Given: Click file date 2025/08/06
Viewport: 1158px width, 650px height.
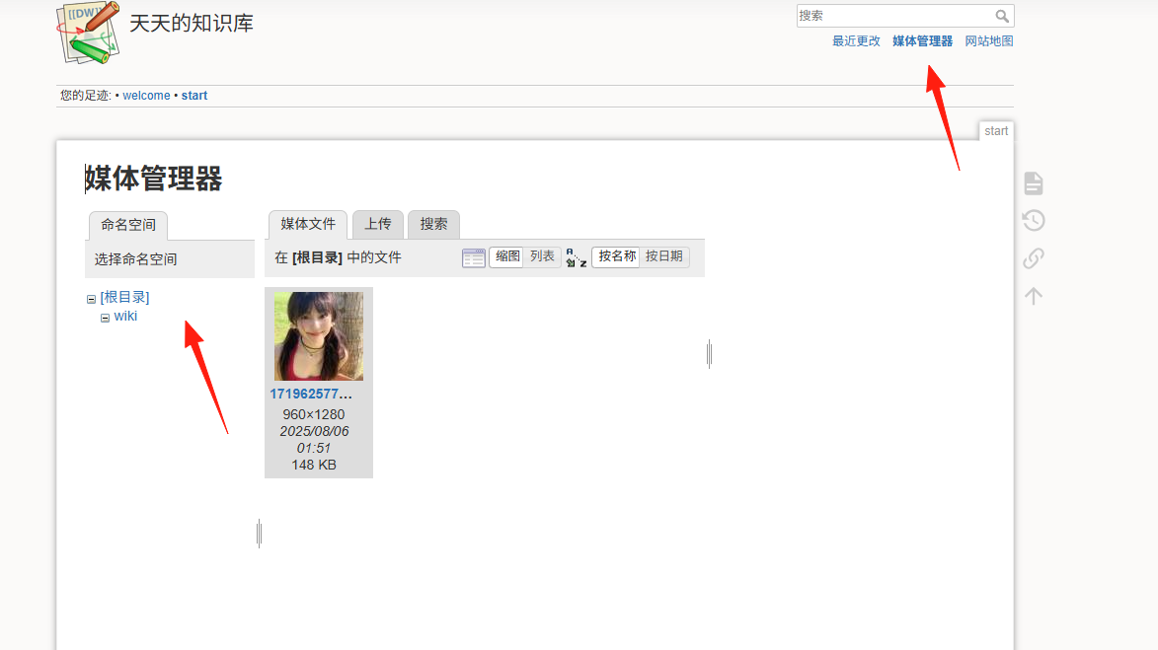Looking at the screenshot, I should [314, 432].
